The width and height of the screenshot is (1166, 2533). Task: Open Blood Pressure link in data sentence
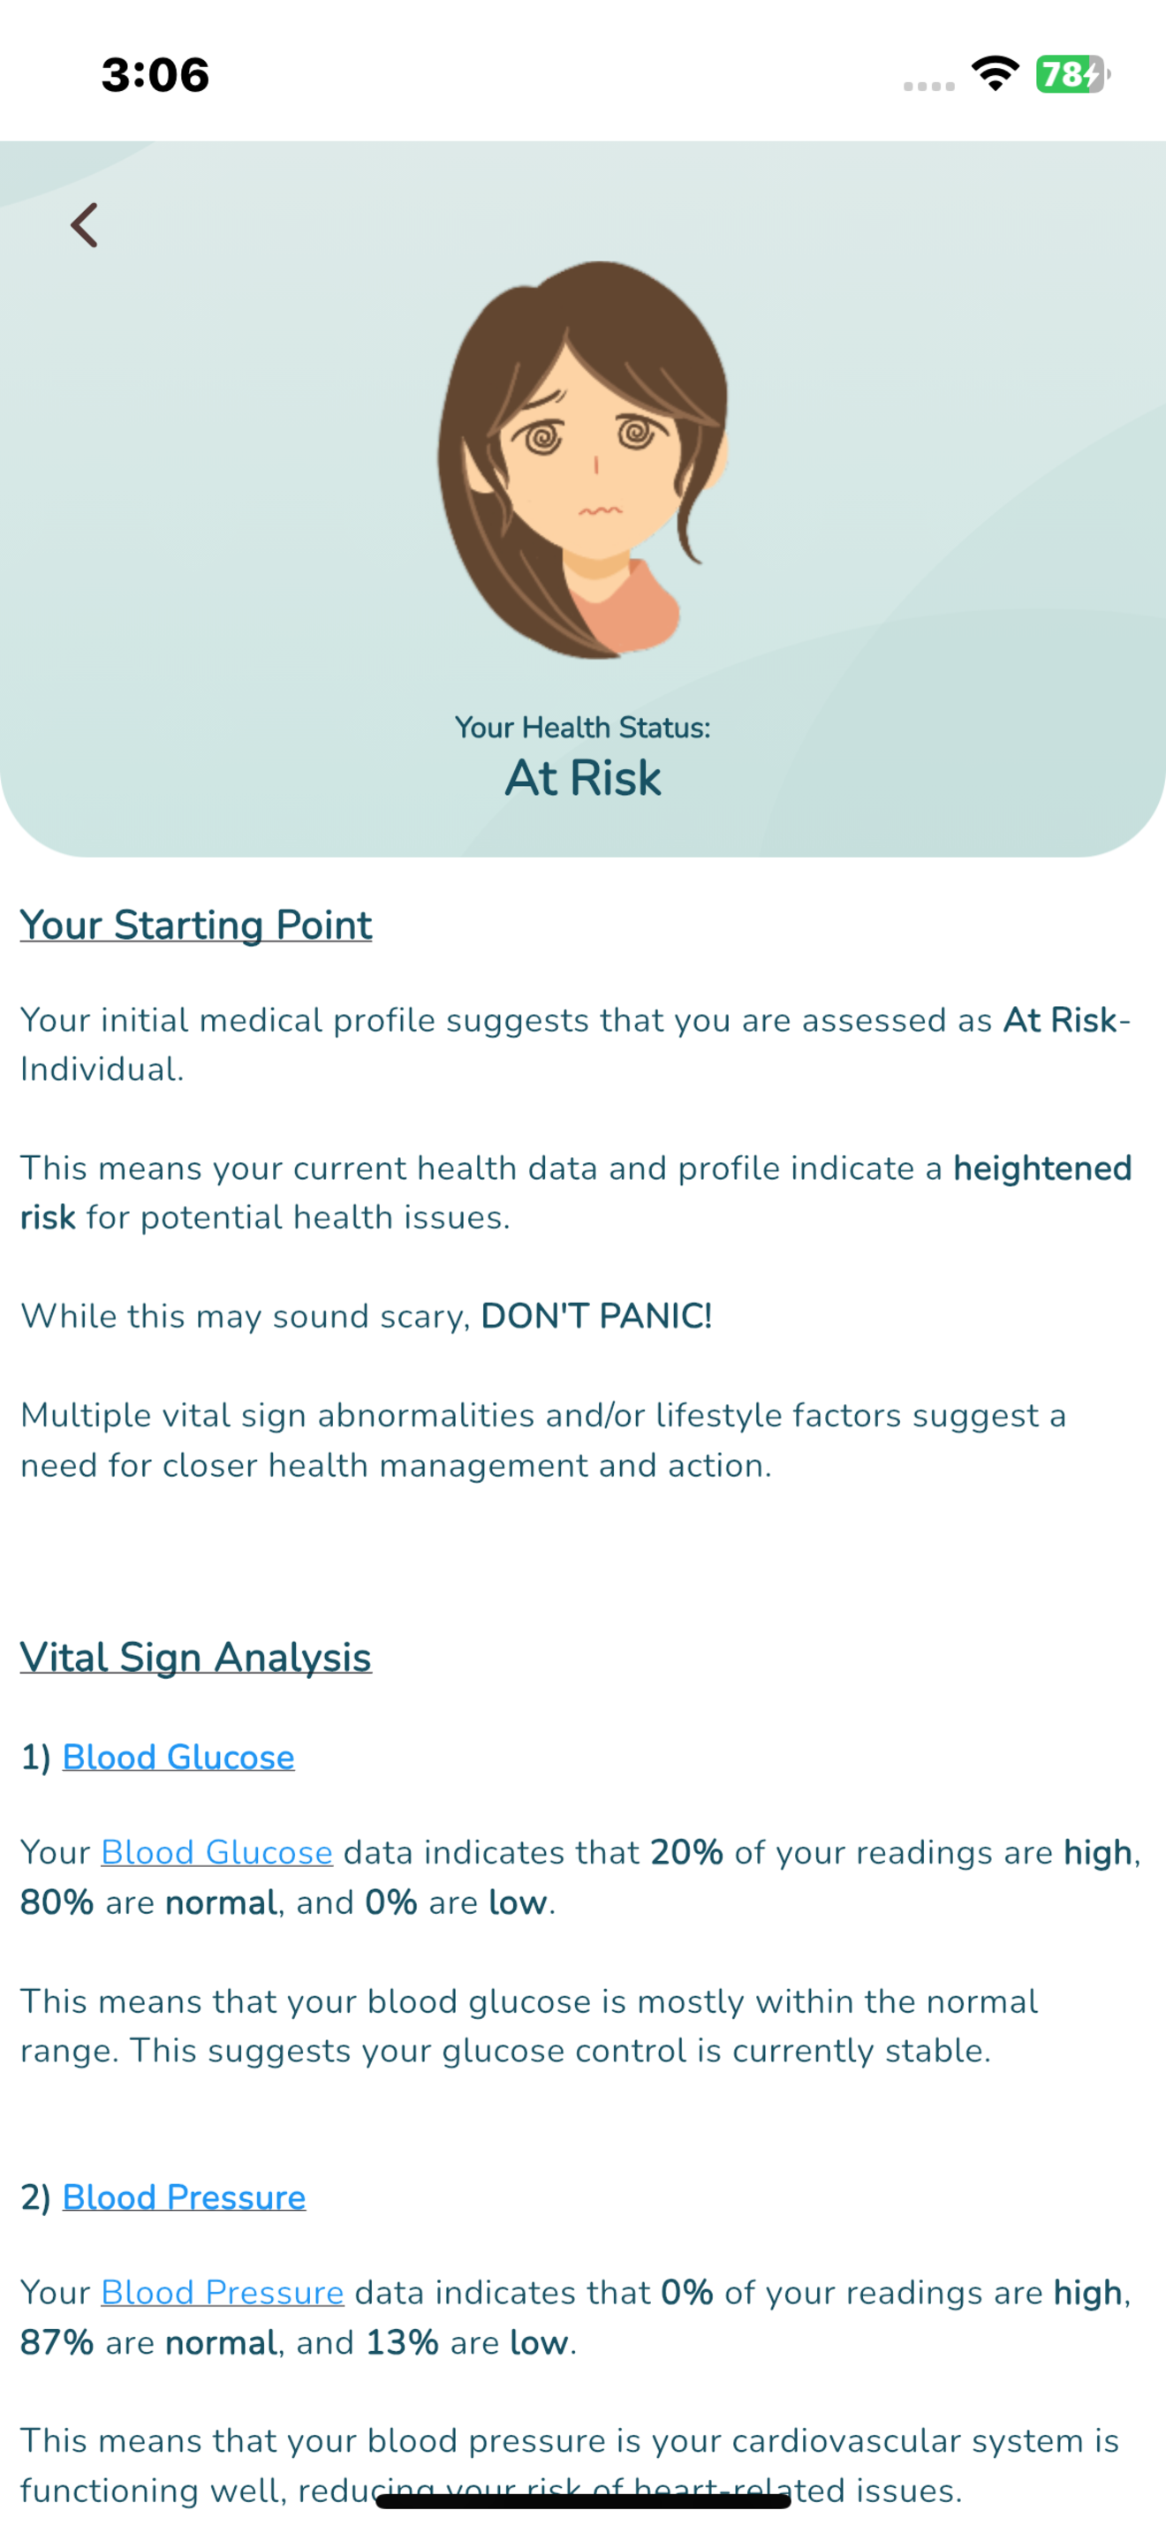pos(223,2292)
